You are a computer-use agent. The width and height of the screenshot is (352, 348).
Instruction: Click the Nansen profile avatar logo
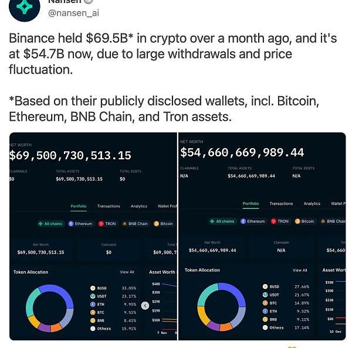[x=23, y=6]
